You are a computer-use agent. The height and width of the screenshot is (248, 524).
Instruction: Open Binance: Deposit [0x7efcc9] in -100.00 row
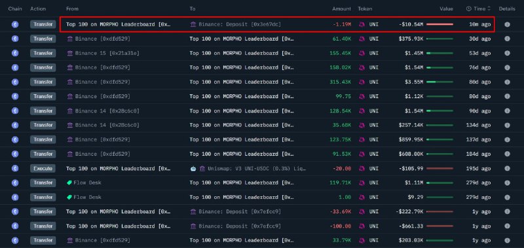(x=240, y=226)
